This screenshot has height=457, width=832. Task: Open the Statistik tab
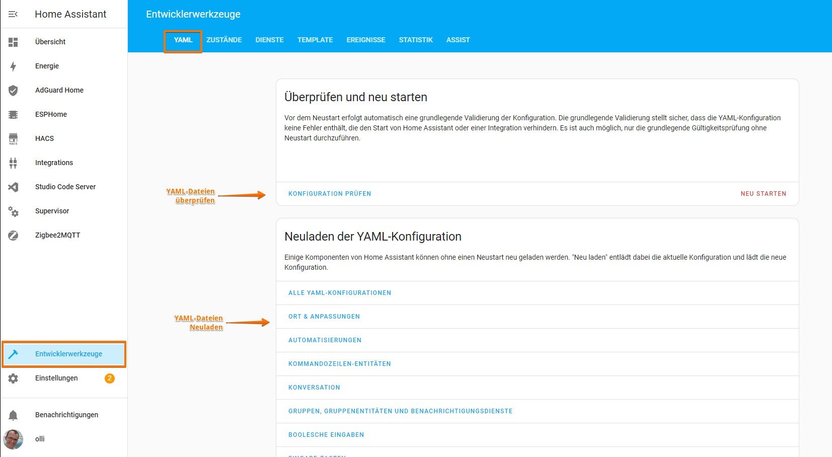point(416,40)
